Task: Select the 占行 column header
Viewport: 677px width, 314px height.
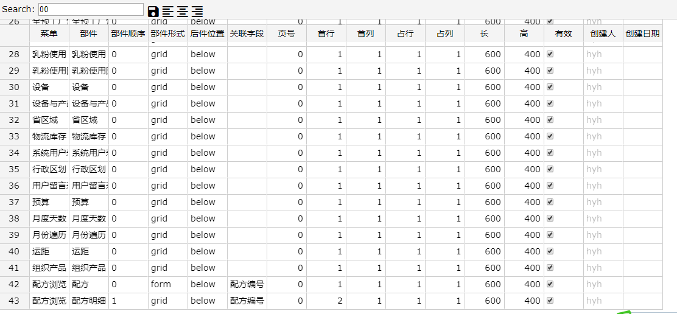Action: point(405,33)
